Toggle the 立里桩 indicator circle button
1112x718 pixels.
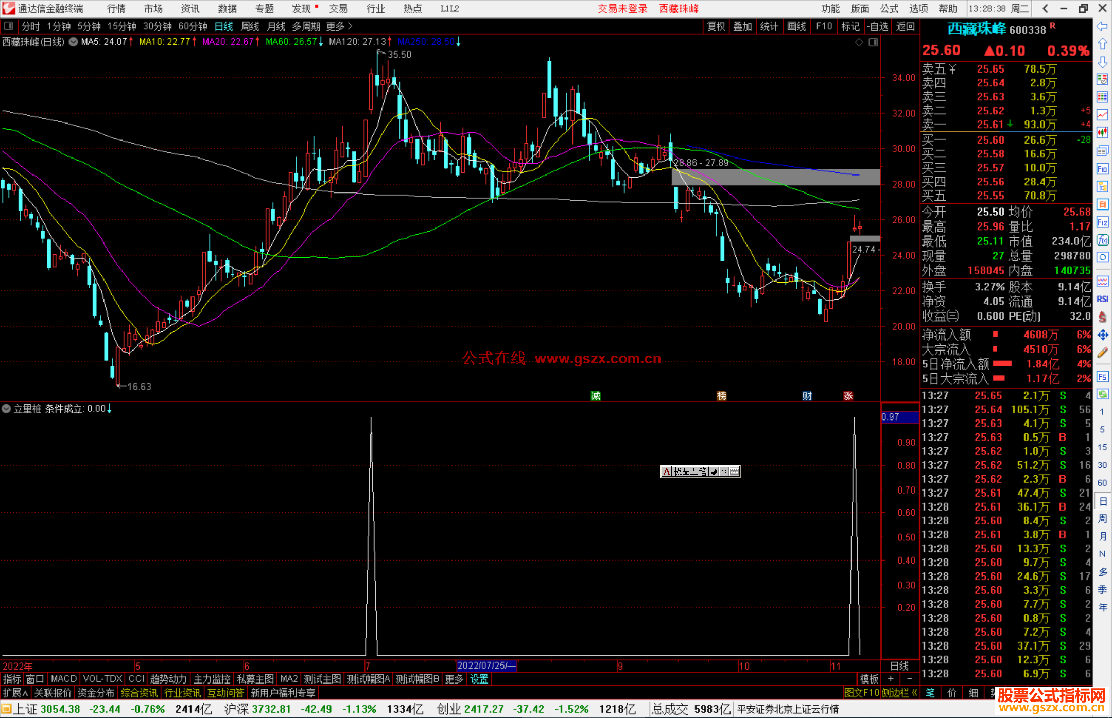(6, 409)
